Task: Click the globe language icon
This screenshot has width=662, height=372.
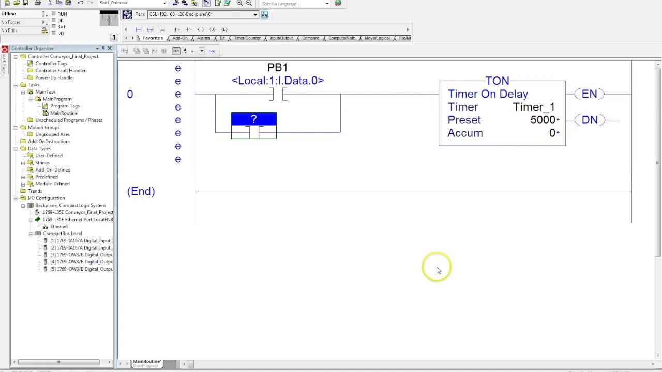Action: point(338,3)
